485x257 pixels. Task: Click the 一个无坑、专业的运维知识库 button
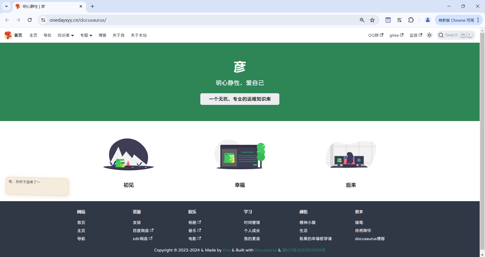(239, 99)
